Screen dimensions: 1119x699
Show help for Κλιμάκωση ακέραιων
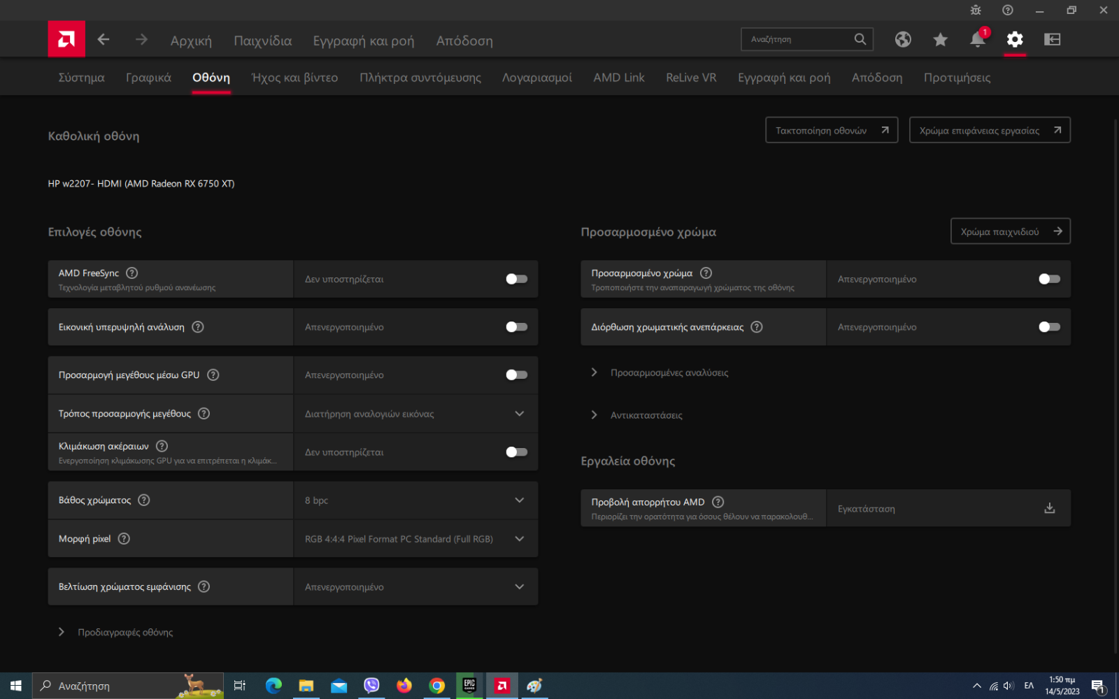(162, 446)
